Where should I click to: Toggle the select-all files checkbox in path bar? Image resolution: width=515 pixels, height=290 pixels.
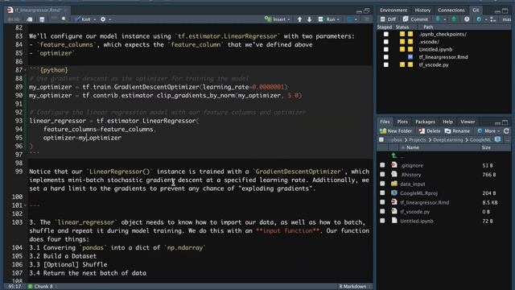pos(381,139)
